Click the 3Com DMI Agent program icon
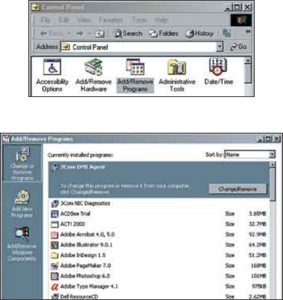Image resolution: width=283 pixels, height=300 pixels. coord(54,167)
